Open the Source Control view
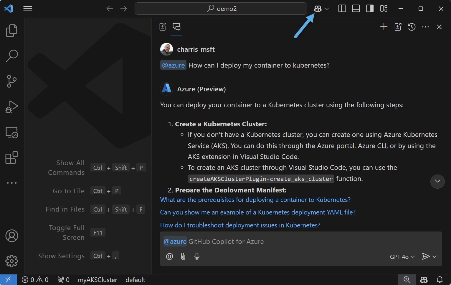451x285 pixels. coord(11,81)
